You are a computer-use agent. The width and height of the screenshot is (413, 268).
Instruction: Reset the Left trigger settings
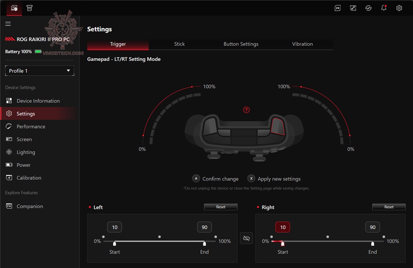[221, 207]
